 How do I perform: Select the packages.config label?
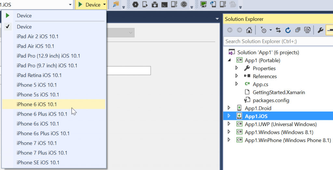(271, 100)
